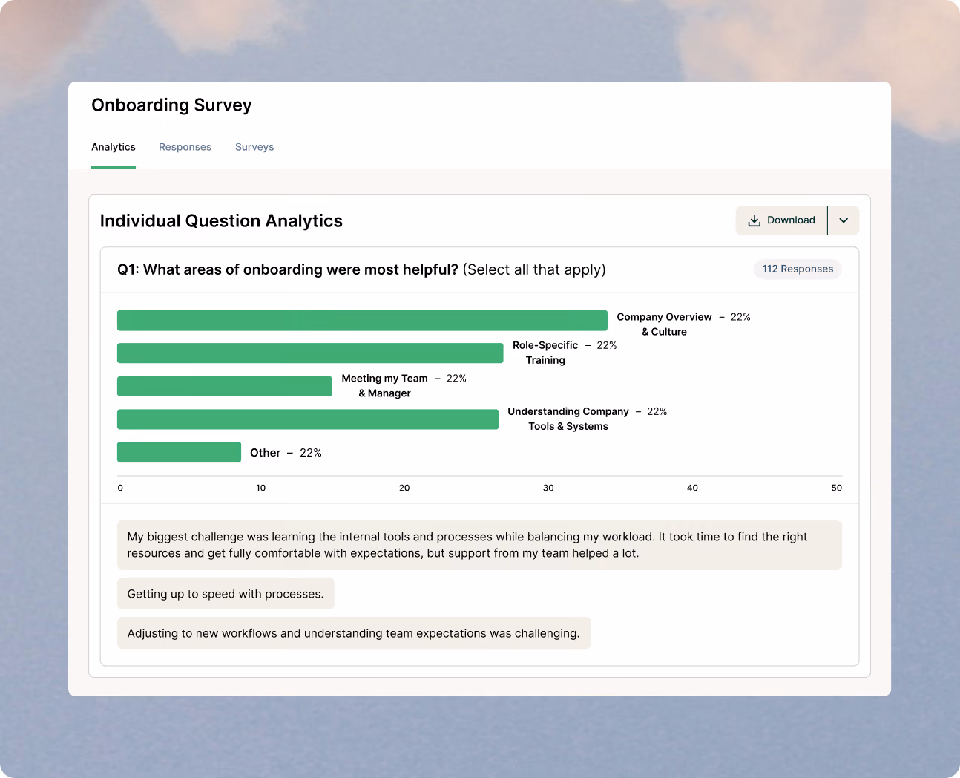960x778 pixels.
Task: Click the Role-Specific Training label
Action: 545,353
